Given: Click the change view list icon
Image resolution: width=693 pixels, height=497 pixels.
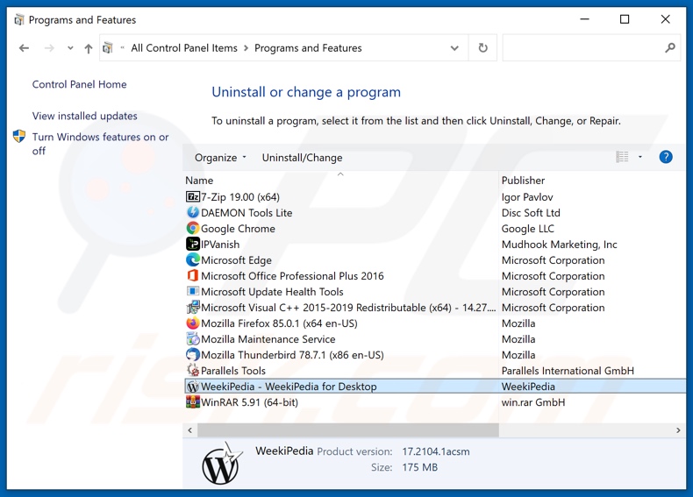Looking at the screenshot, I should click(x=622, y=157).
